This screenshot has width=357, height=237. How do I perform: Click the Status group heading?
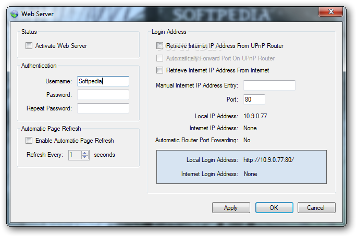(x=29, y=32)
